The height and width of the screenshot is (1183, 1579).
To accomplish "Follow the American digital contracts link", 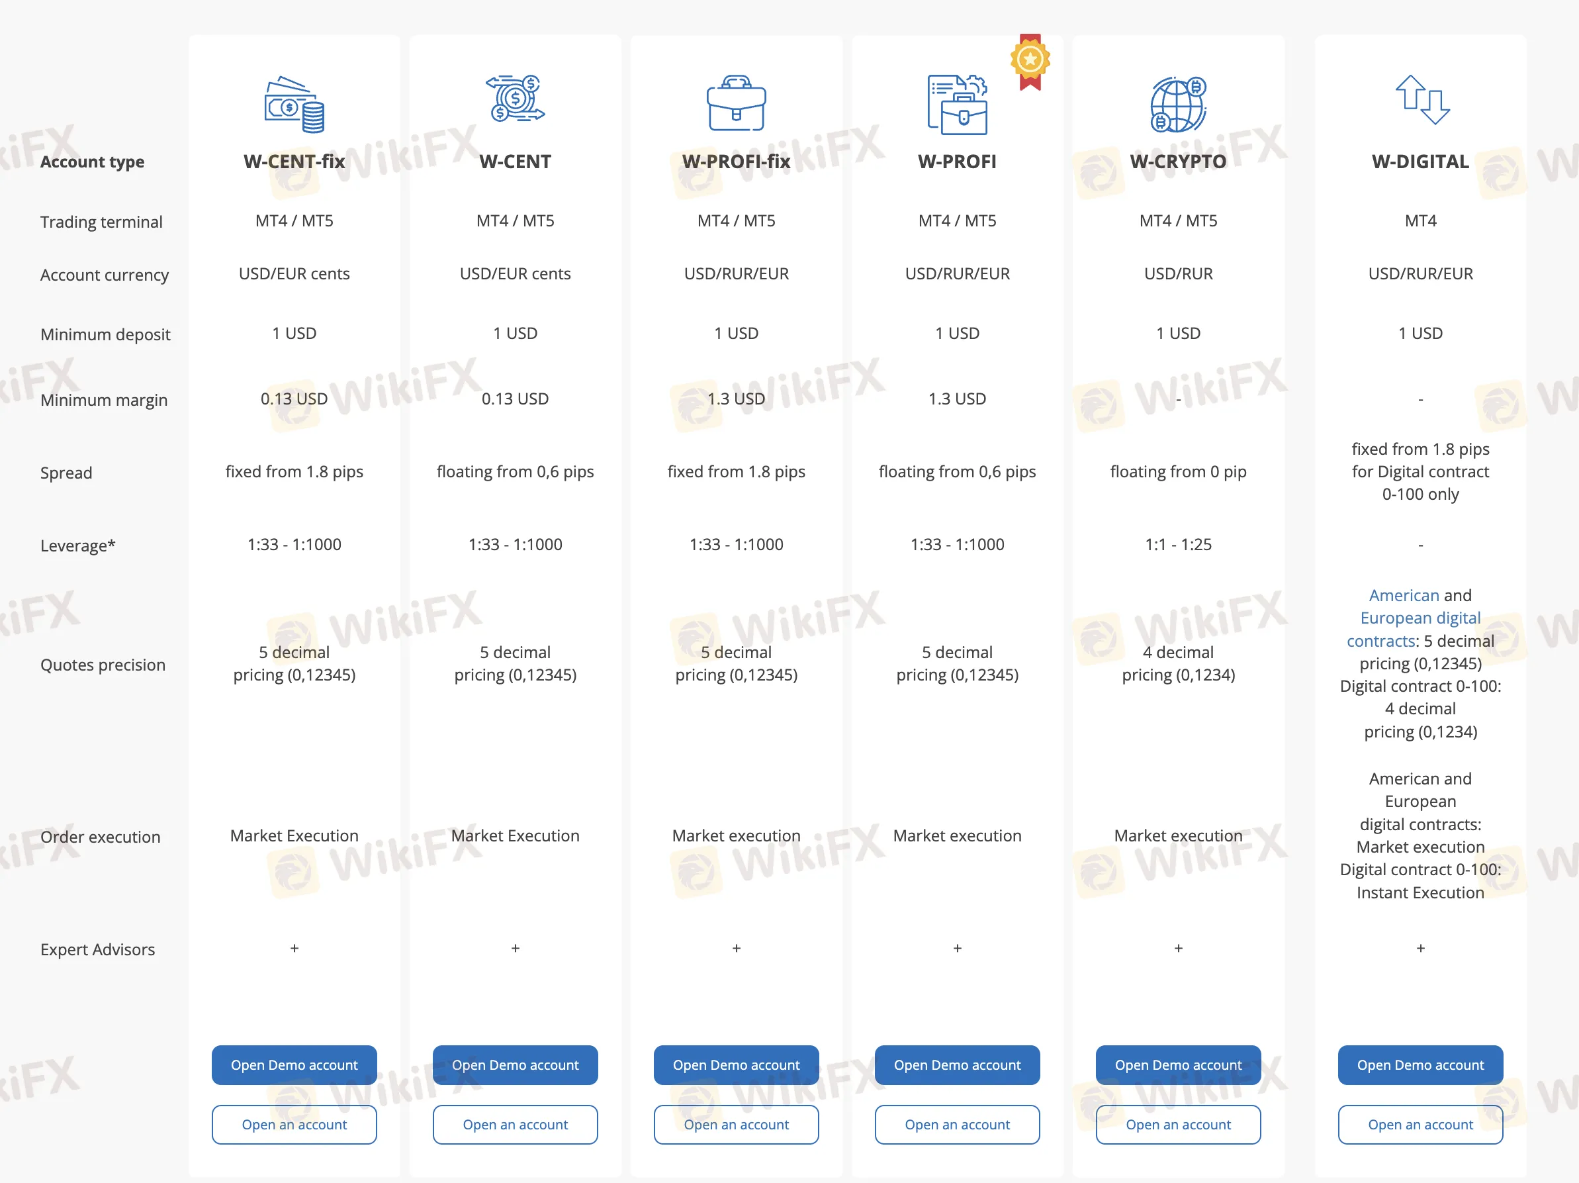I will 1404,594.
